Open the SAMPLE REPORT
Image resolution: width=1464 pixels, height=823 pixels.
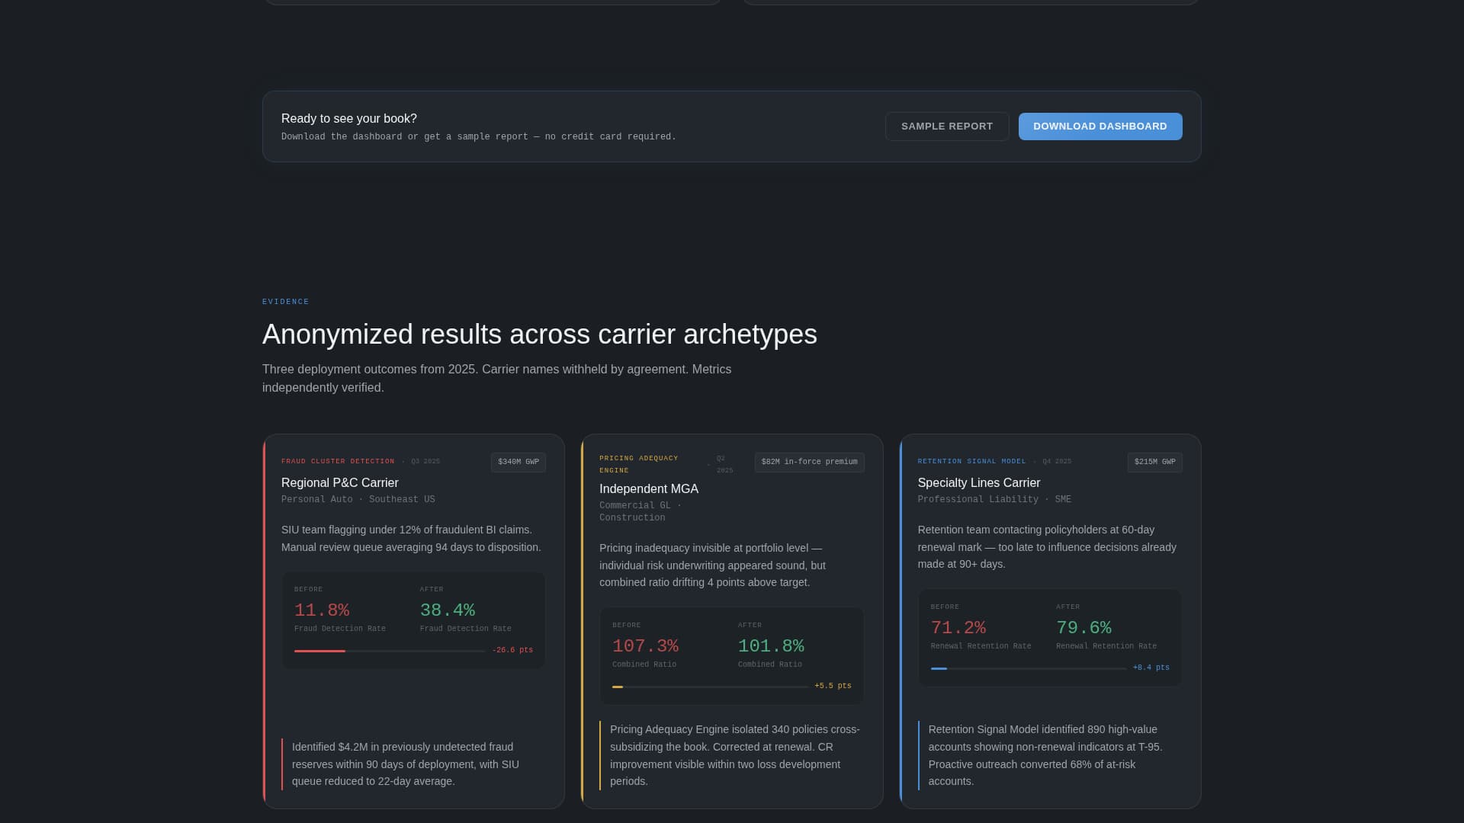click(947, 126)
